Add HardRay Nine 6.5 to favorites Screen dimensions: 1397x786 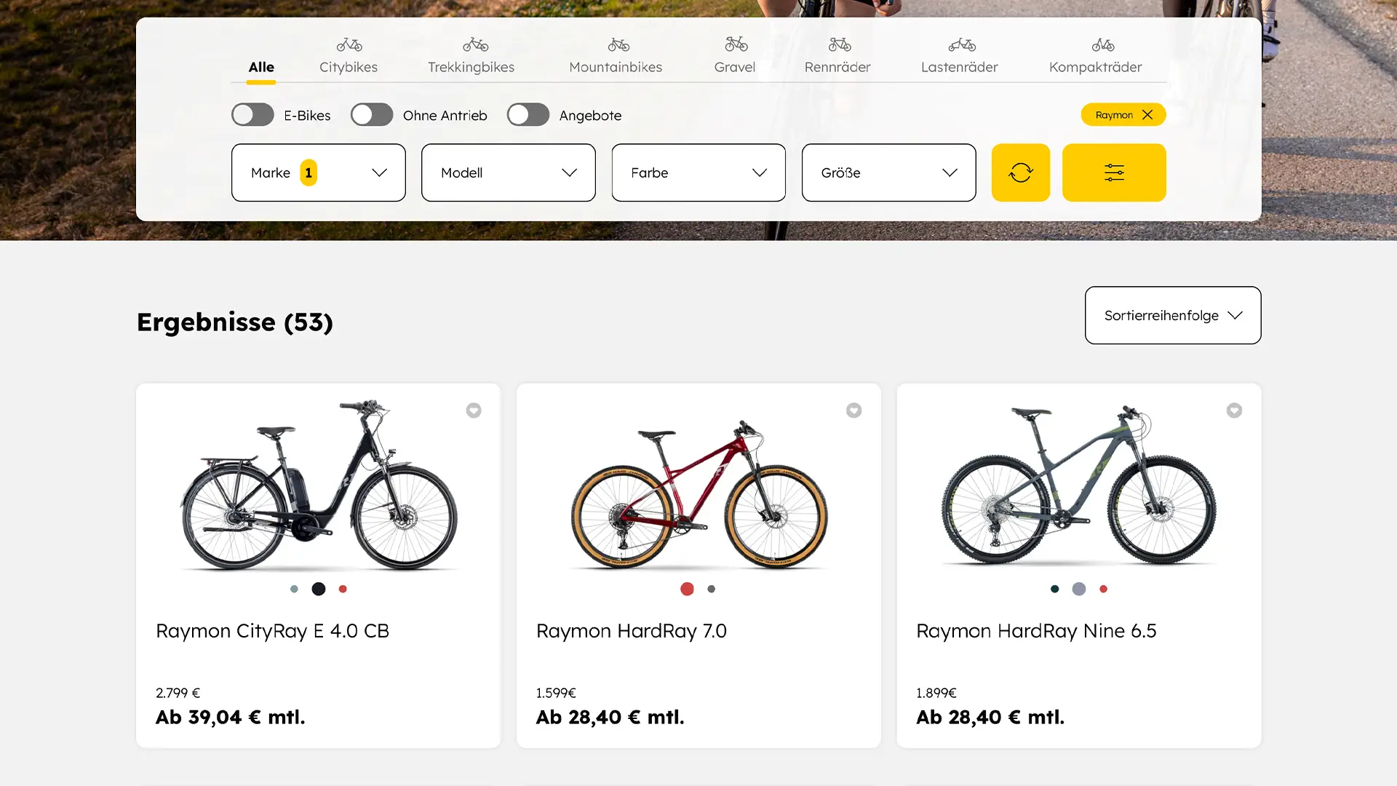point(1234,410)
